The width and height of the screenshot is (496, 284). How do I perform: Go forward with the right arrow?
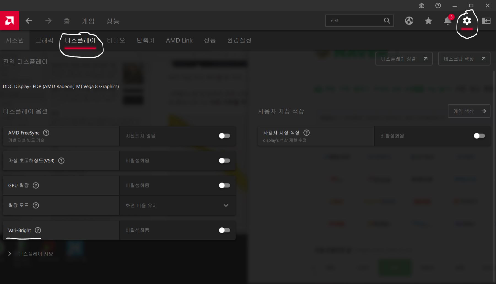(x=48, y=21)
